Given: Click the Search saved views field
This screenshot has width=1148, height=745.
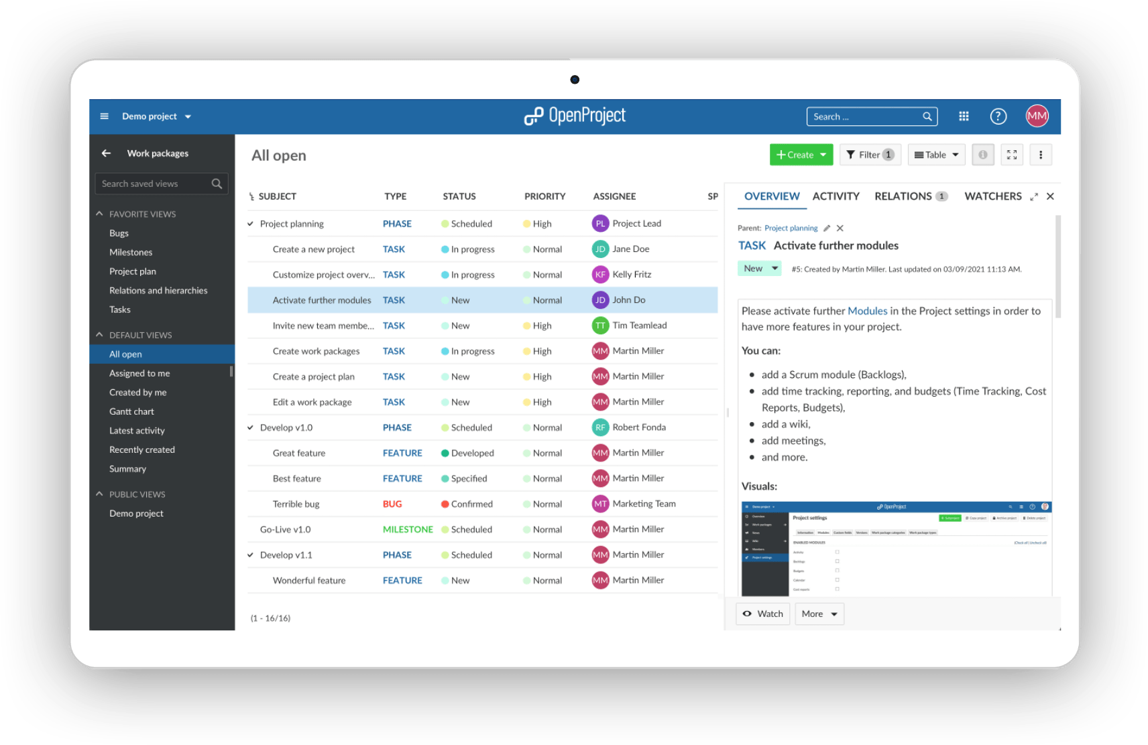Looking at the screenshot, I should pyautogui.click(x=154, y=184).
